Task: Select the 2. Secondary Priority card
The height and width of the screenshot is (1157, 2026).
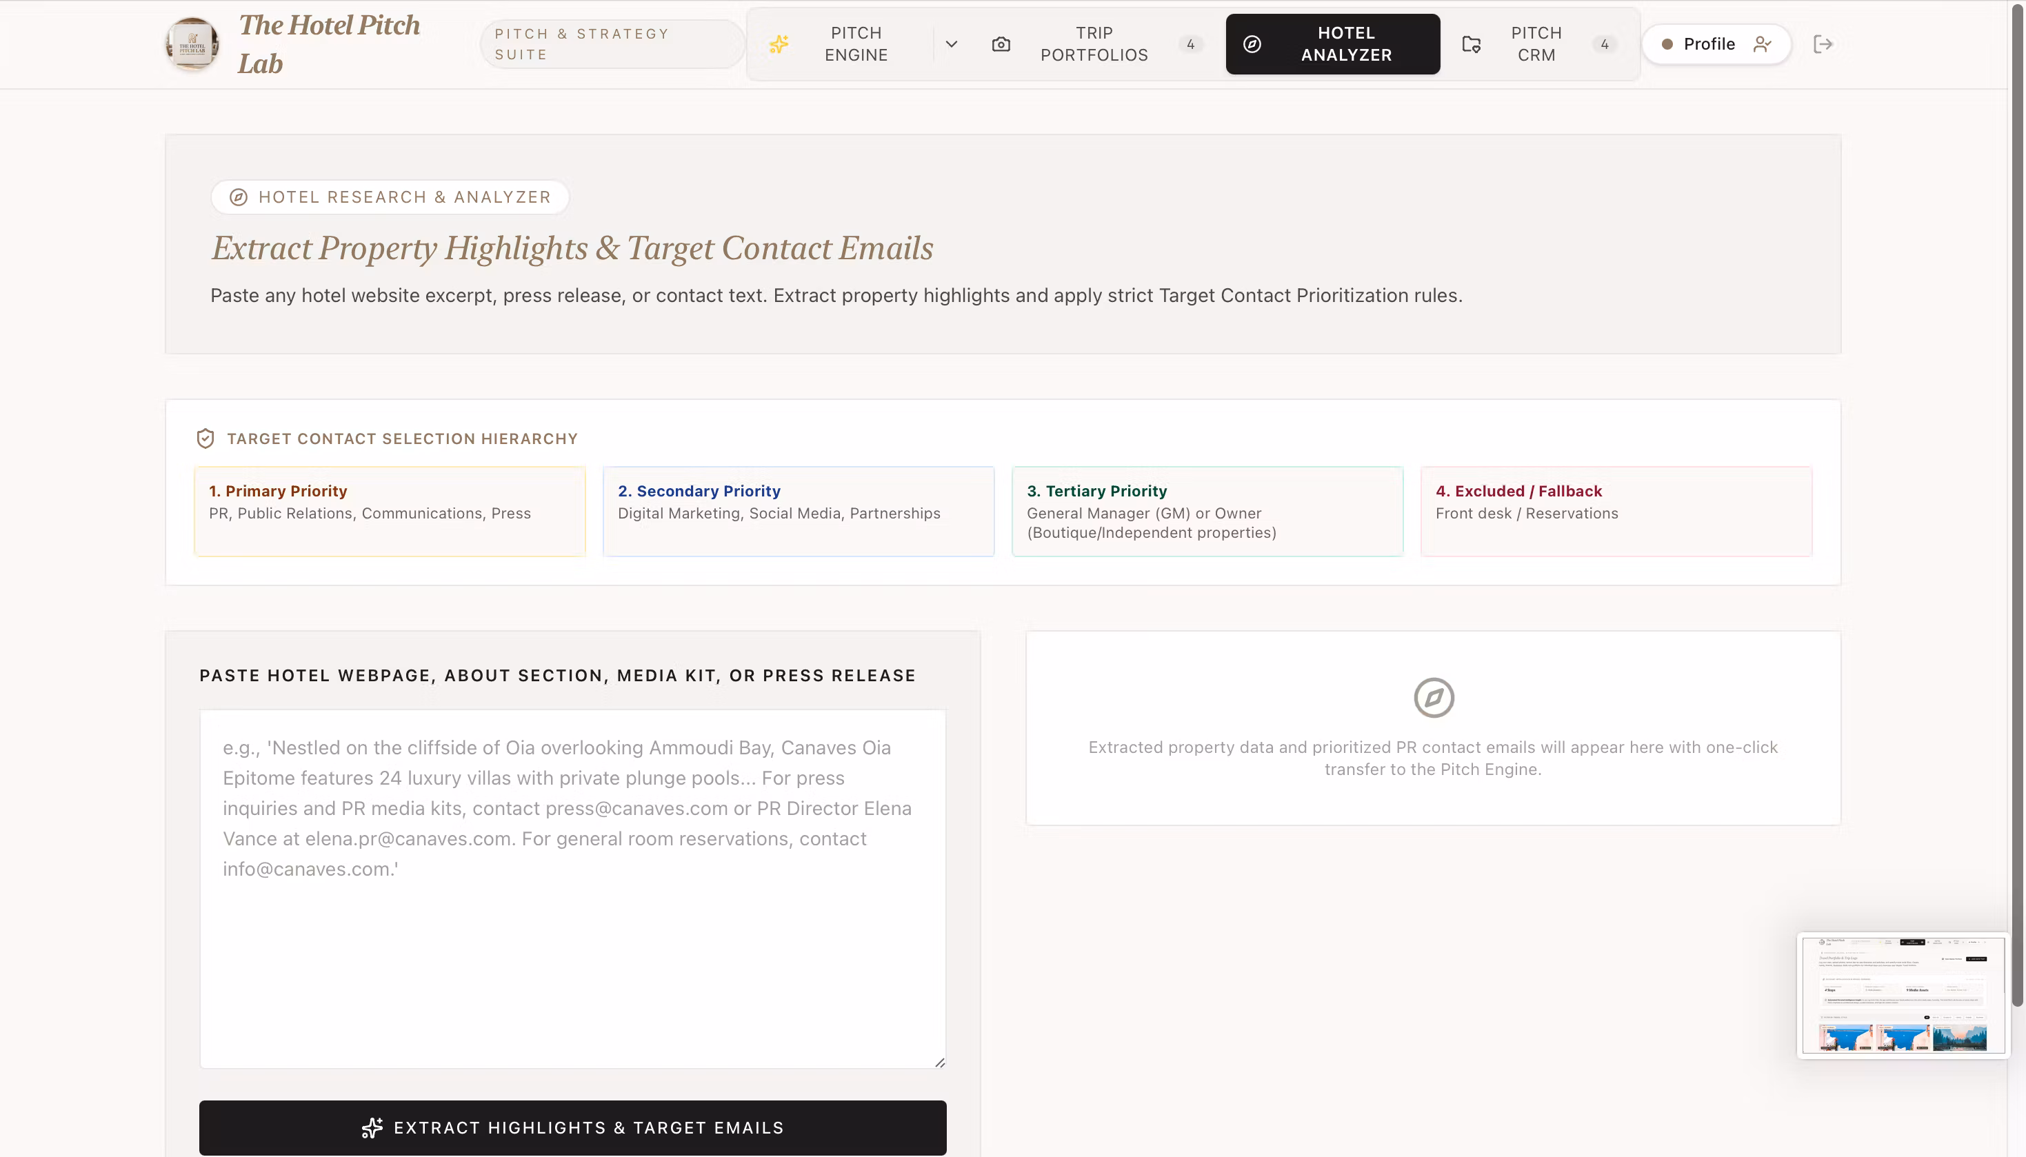Action: (799, 511)
